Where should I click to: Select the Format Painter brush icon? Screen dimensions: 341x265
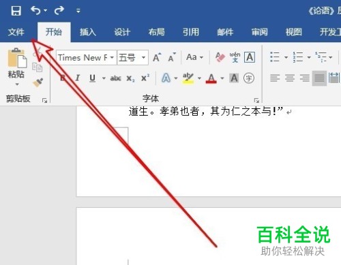38,82
